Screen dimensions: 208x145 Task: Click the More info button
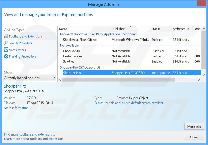pyautogui.click(x=194, y=127)
